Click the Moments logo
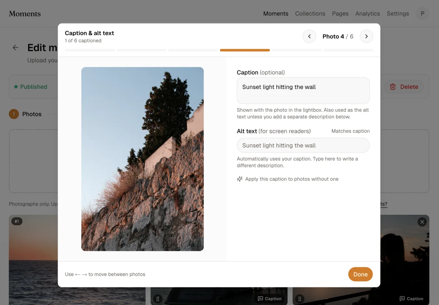The width and height of the screenshot is (439, 305). pos(25,13)
